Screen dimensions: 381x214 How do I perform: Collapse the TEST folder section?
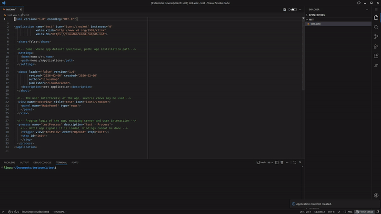pyautogui.click(x=311, y=19)
